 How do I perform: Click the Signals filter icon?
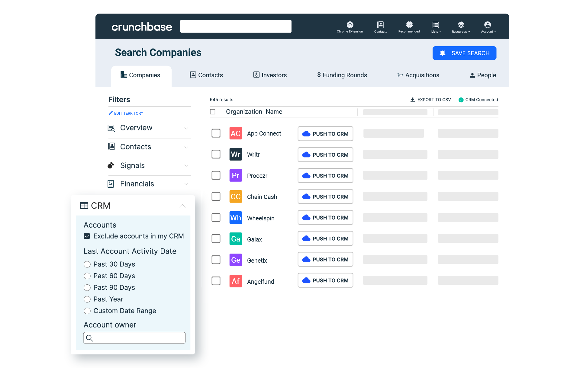[111, 165]
